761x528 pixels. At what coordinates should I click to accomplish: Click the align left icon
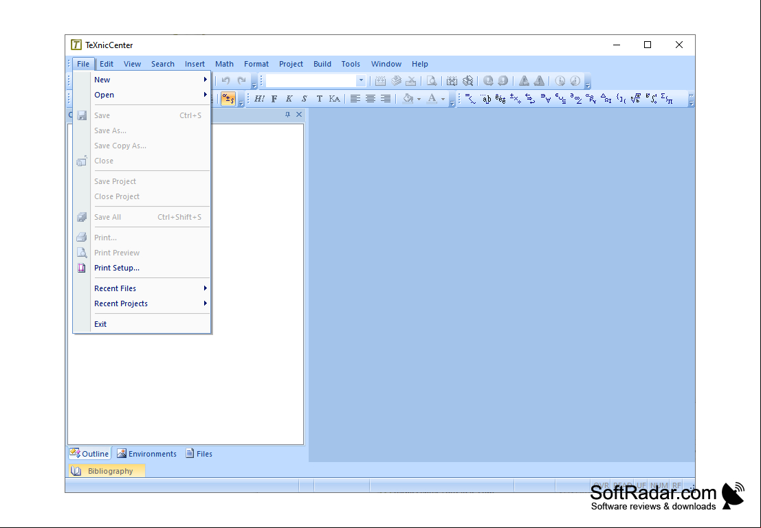(355, 99)
